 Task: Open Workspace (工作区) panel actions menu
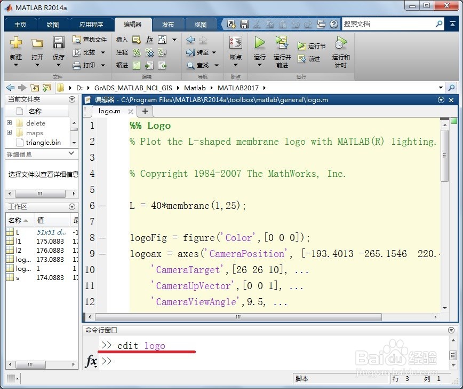pos(72,207)
